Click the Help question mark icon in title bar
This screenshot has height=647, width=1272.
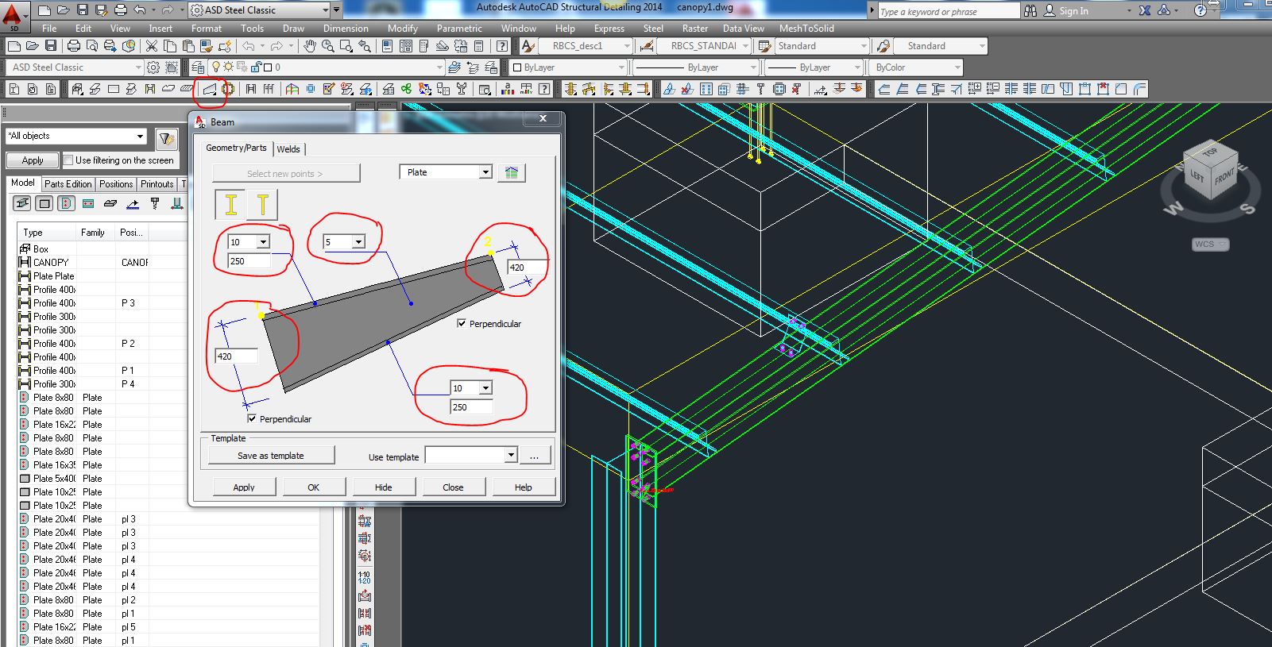click(x=1200, y=10)
